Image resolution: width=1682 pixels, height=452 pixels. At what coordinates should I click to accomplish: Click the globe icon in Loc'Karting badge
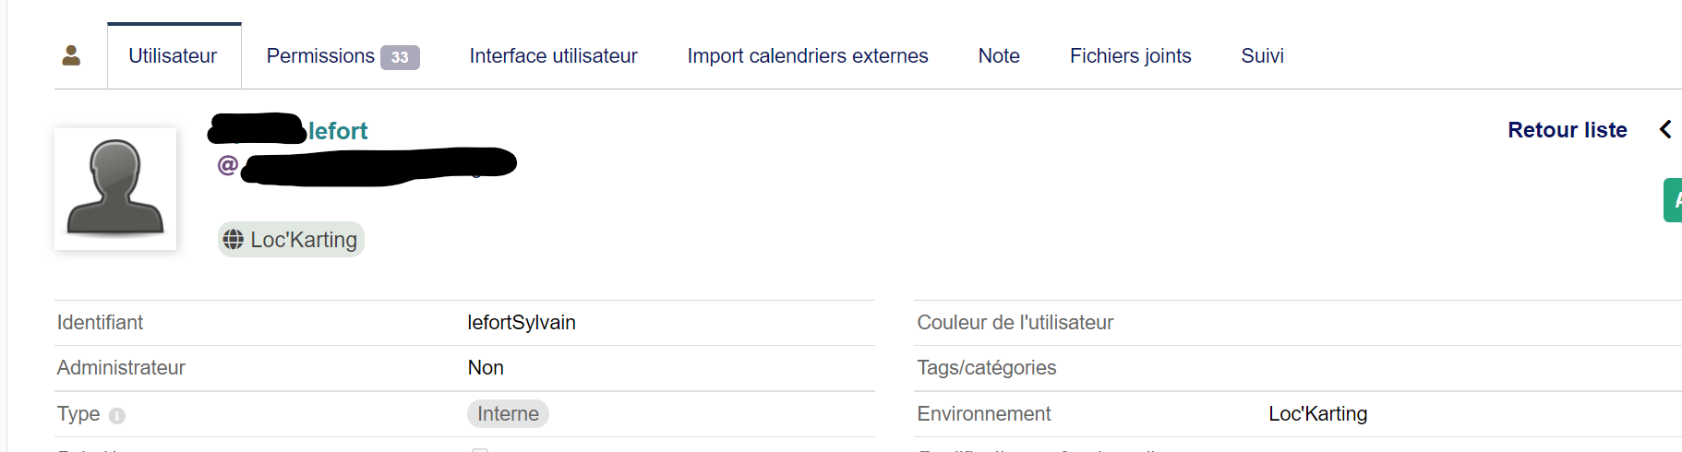tap(234, 240)
